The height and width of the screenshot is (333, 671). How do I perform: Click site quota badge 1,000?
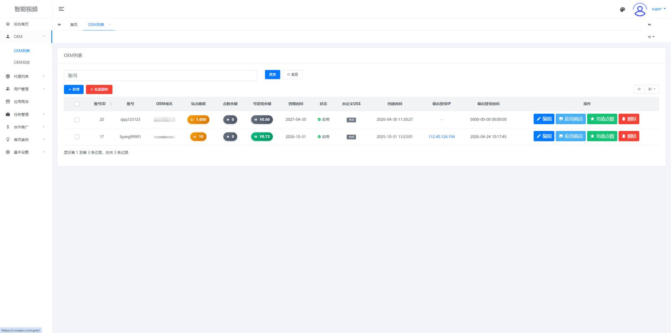pyautogui.click(x=198, y=119)
